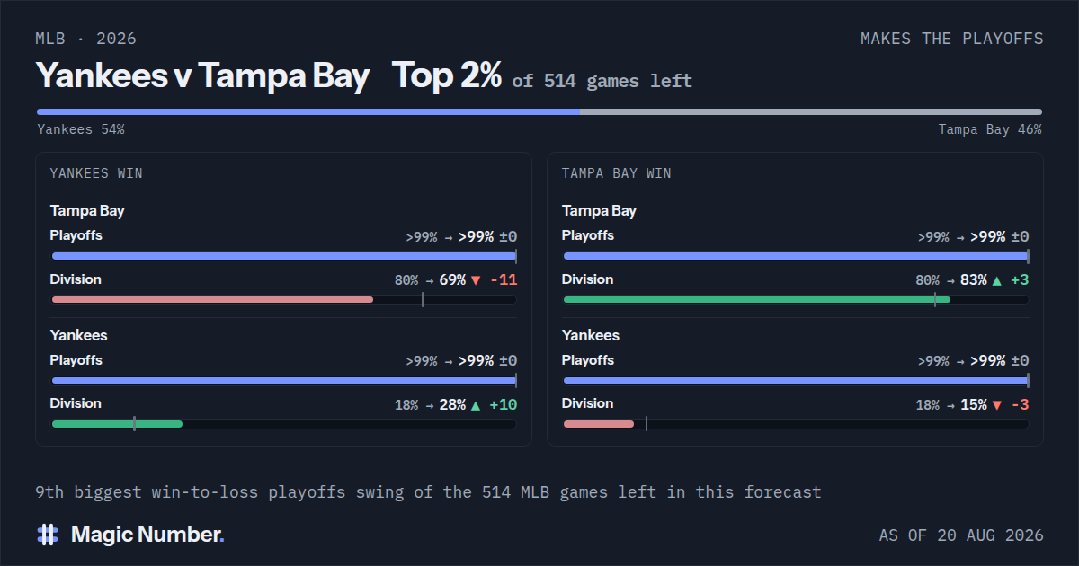Select the Yankees Win panel header

click(96, 173)
